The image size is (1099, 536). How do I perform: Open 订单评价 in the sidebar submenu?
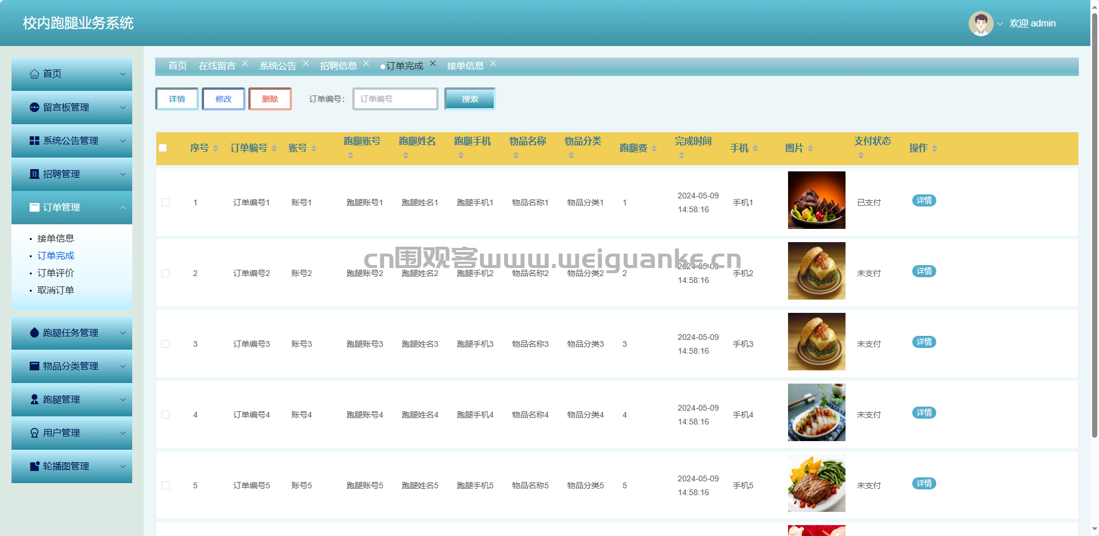56,273
